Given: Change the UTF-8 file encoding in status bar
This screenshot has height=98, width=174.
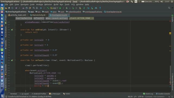Looking at the screenshot, I should 141,97.
